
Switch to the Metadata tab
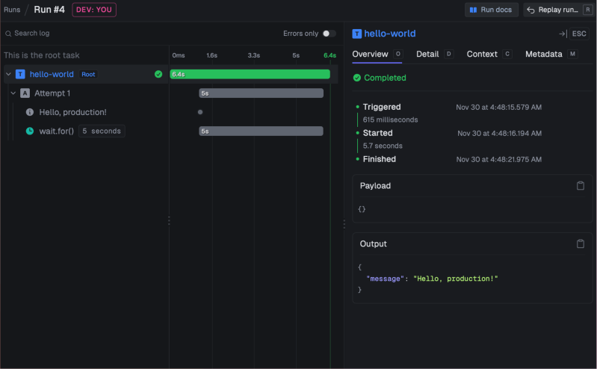[x=544, y=54]
